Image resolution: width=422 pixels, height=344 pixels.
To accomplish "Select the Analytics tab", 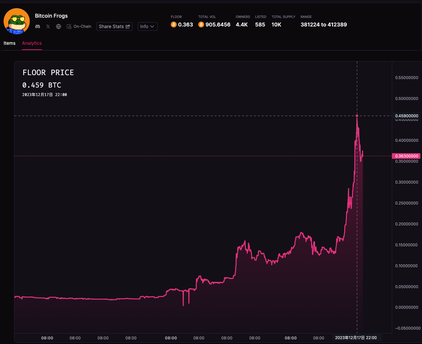I will tap(32, 43).
